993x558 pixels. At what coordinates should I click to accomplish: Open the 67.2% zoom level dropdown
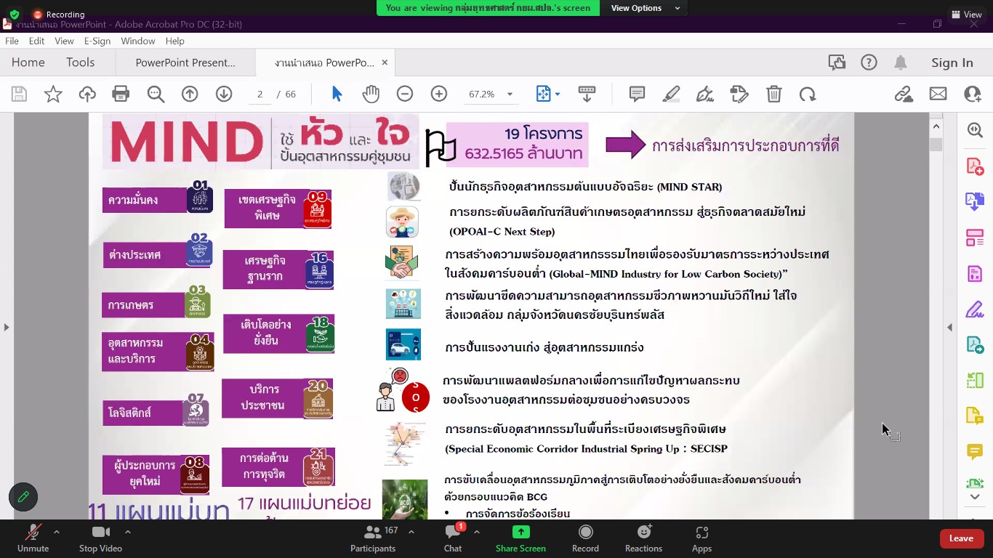tap(491, 94)
